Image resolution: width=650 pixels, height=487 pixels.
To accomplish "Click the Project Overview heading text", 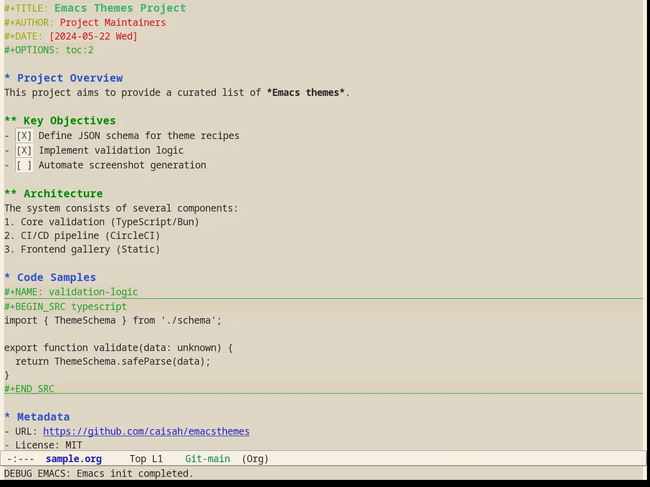I will 70,78.
